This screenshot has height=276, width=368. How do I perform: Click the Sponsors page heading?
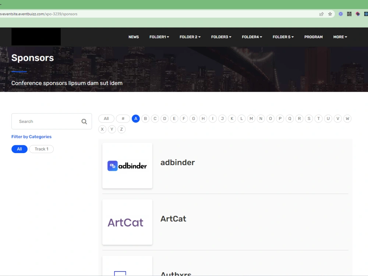tap(33, 58)
